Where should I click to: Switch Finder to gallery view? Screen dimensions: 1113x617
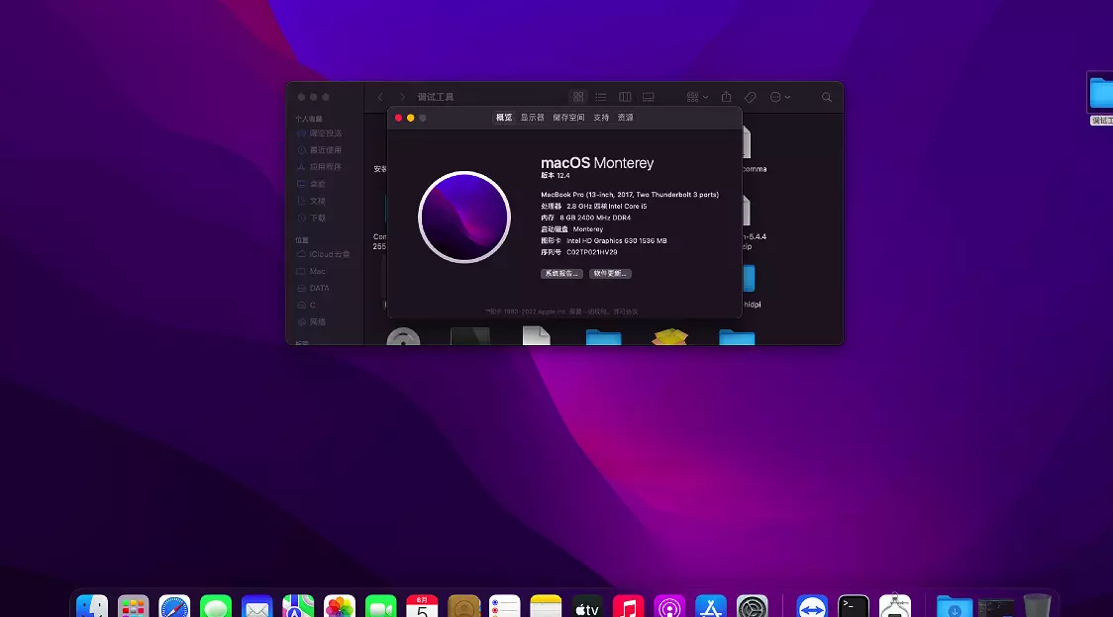pos(649,97)
